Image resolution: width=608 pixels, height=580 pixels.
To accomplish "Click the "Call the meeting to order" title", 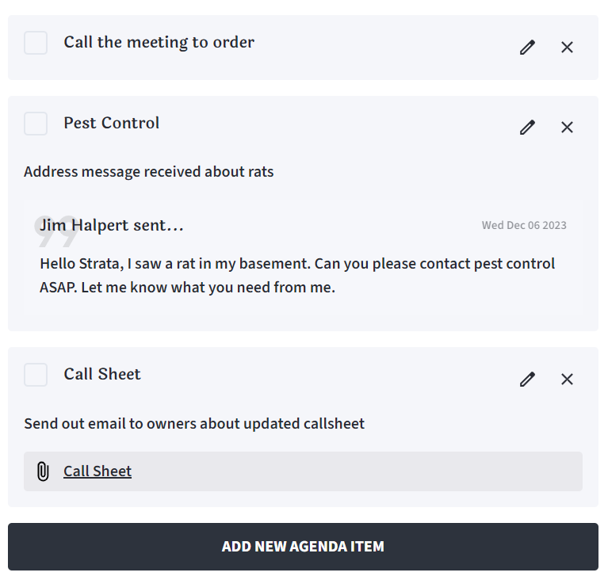I will pos(159,43).
